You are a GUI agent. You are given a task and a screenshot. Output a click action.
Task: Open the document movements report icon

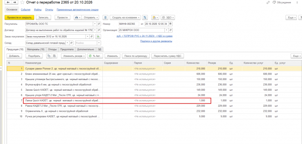point(105,18)
